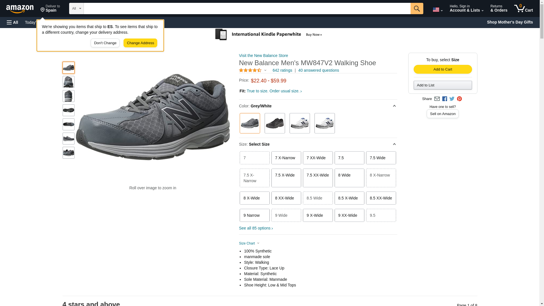Image resolution: width=544 pixels, height=306 pixels.
Task: Click the Amazon logo
Action: point(20,9)
